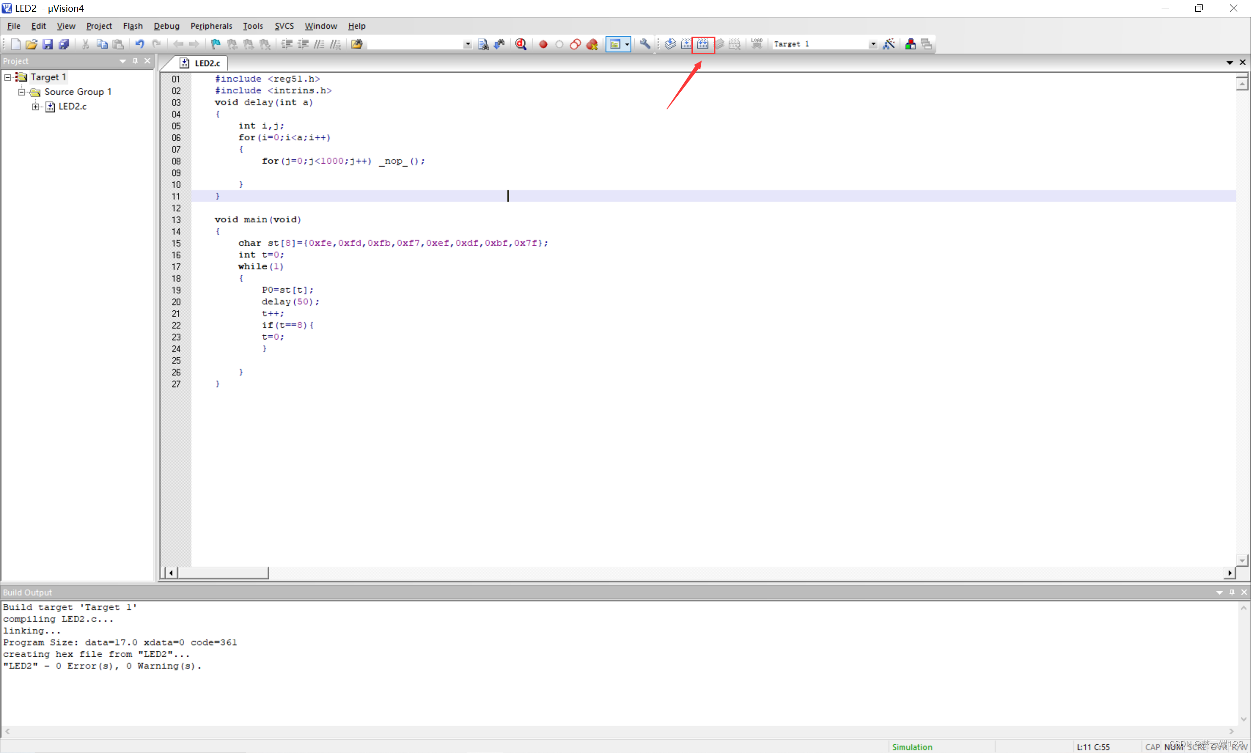Image resolution: width=1251 pixels, height=753 pixels.
Task: Close the Project panel
Action: 147,61
